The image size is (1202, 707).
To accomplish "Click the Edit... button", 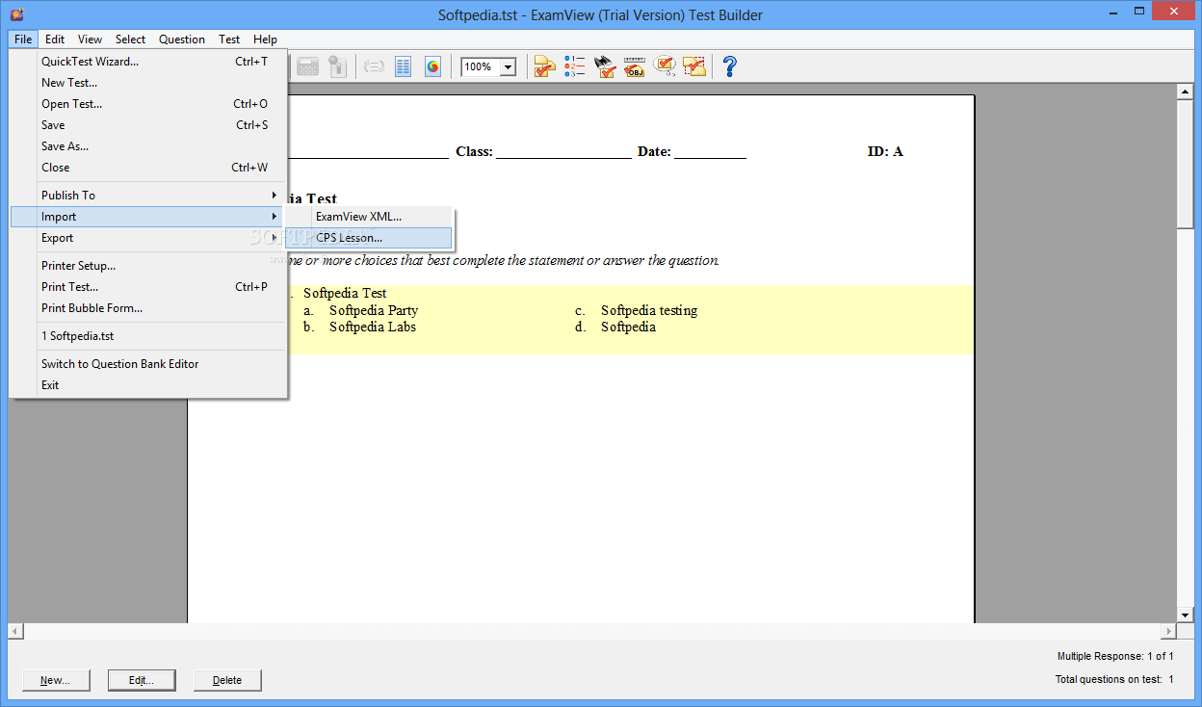I will (142, 680).
